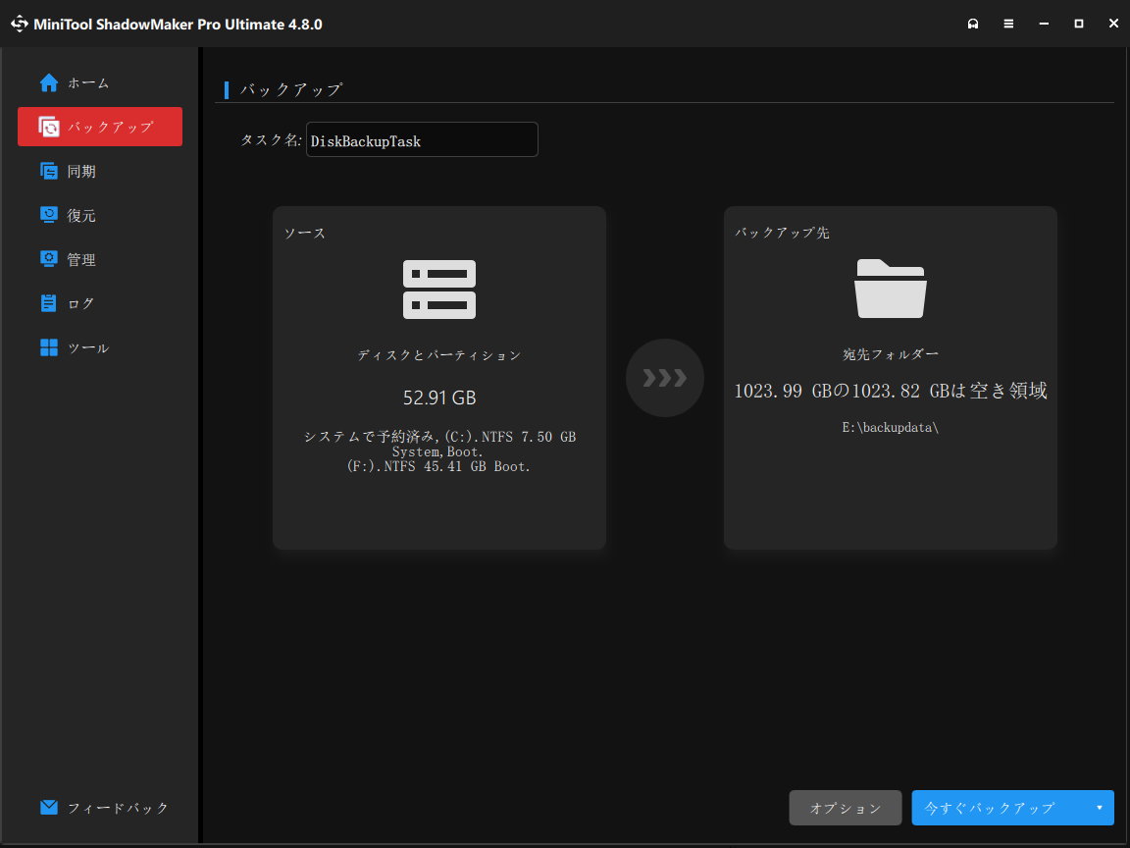Viewport: 1130px width, 848px height.
Task: Open フィードバック link text
Action: (x=118, y=808)
